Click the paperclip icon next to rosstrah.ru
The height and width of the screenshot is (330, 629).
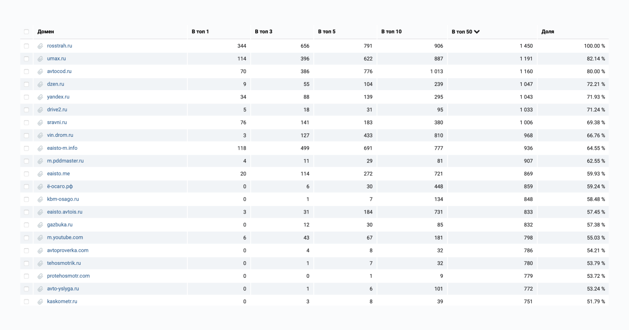[40, 46]
